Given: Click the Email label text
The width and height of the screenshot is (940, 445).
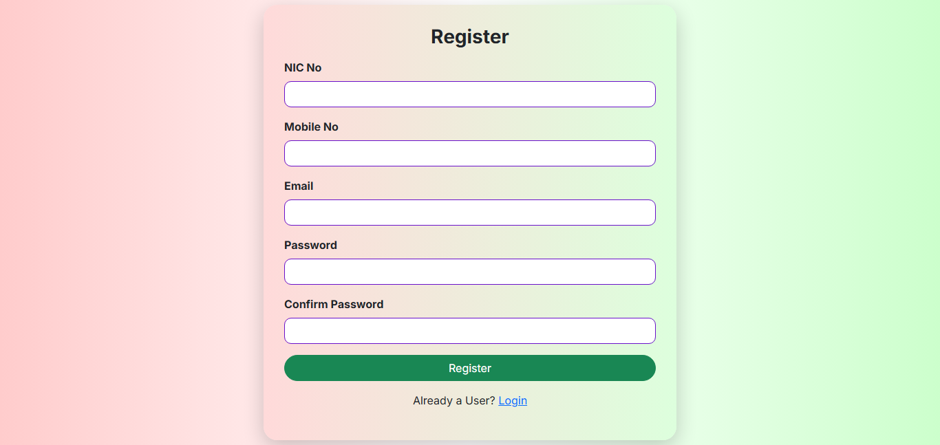Looking at the screenshot, I should point(299,186).
